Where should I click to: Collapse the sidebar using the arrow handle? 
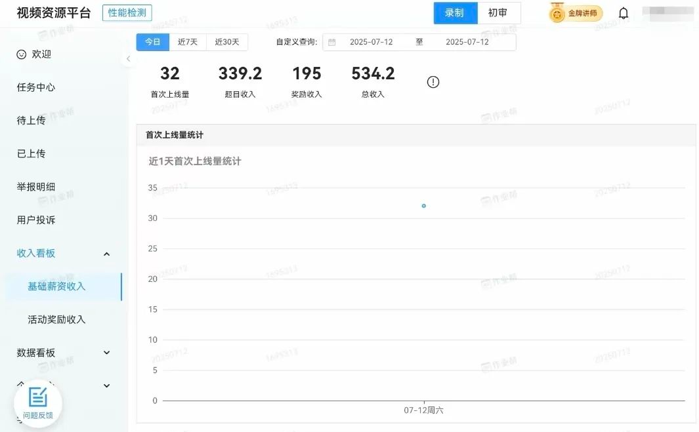click(128, 59)
